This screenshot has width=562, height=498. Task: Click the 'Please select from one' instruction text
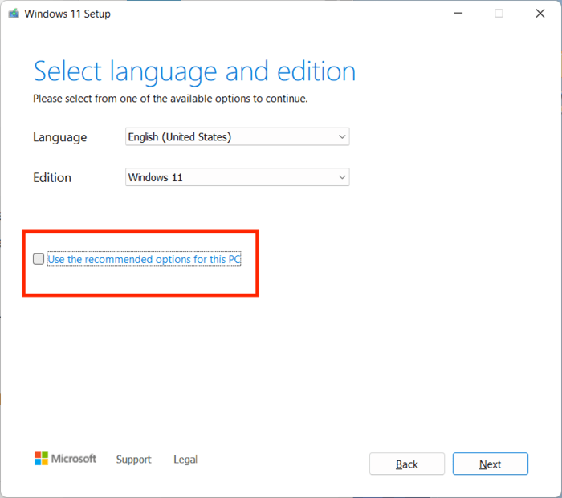click(x=170, y=99)
